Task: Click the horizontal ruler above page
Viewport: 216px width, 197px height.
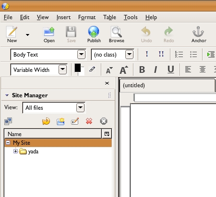Action: pyautogui.click(x=175, y=98)
